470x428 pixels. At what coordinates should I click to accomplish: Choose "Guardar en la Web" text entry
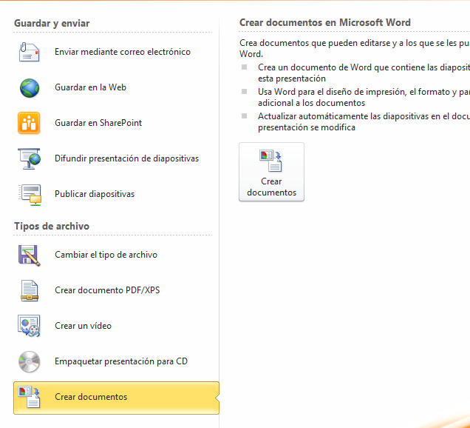[90, 87]
